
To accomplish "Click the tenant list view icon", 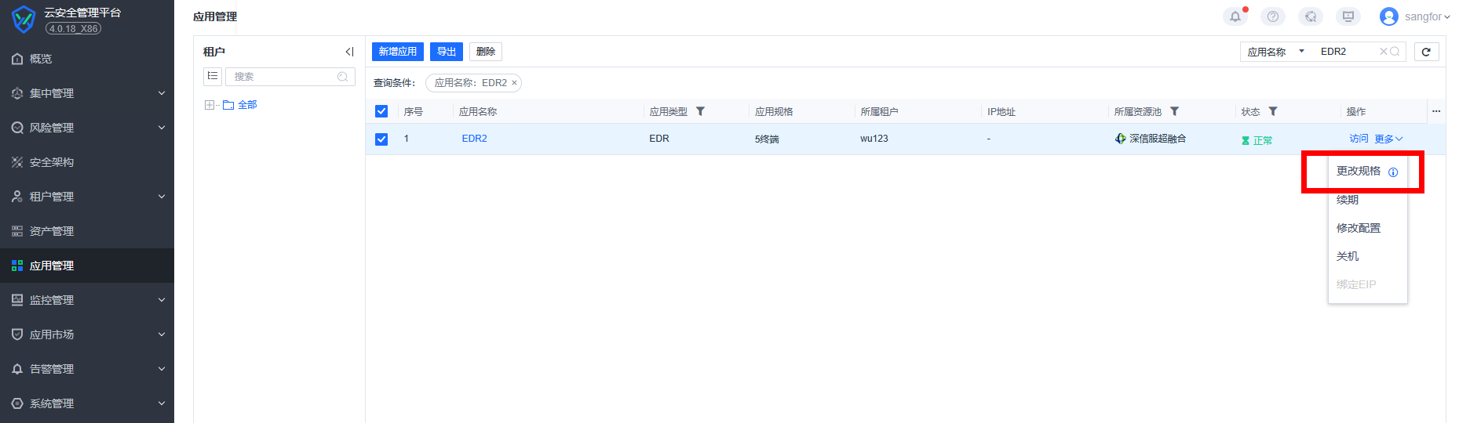I will tap(213, 76).
